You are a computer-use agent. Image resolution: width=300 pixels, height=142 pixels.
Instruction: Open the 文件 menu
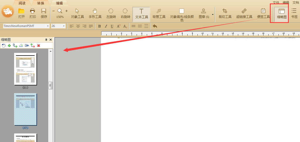[276, 2]
